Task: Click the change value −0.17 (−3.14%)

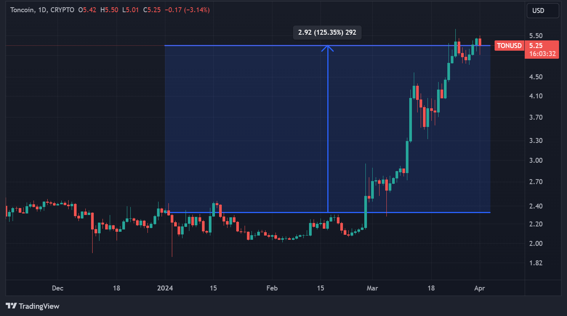Action: pyautogui.click(x=187, y=10)
